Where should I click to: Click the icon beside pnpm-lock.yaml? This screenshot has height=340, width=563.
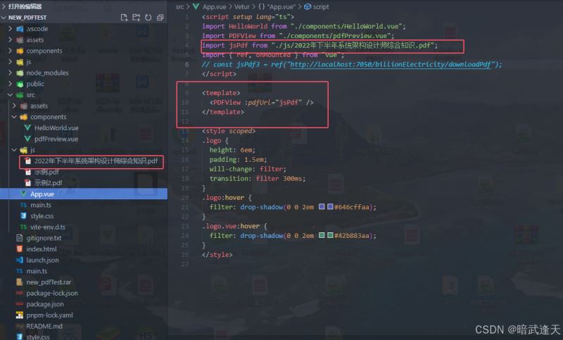coord(20,315)
